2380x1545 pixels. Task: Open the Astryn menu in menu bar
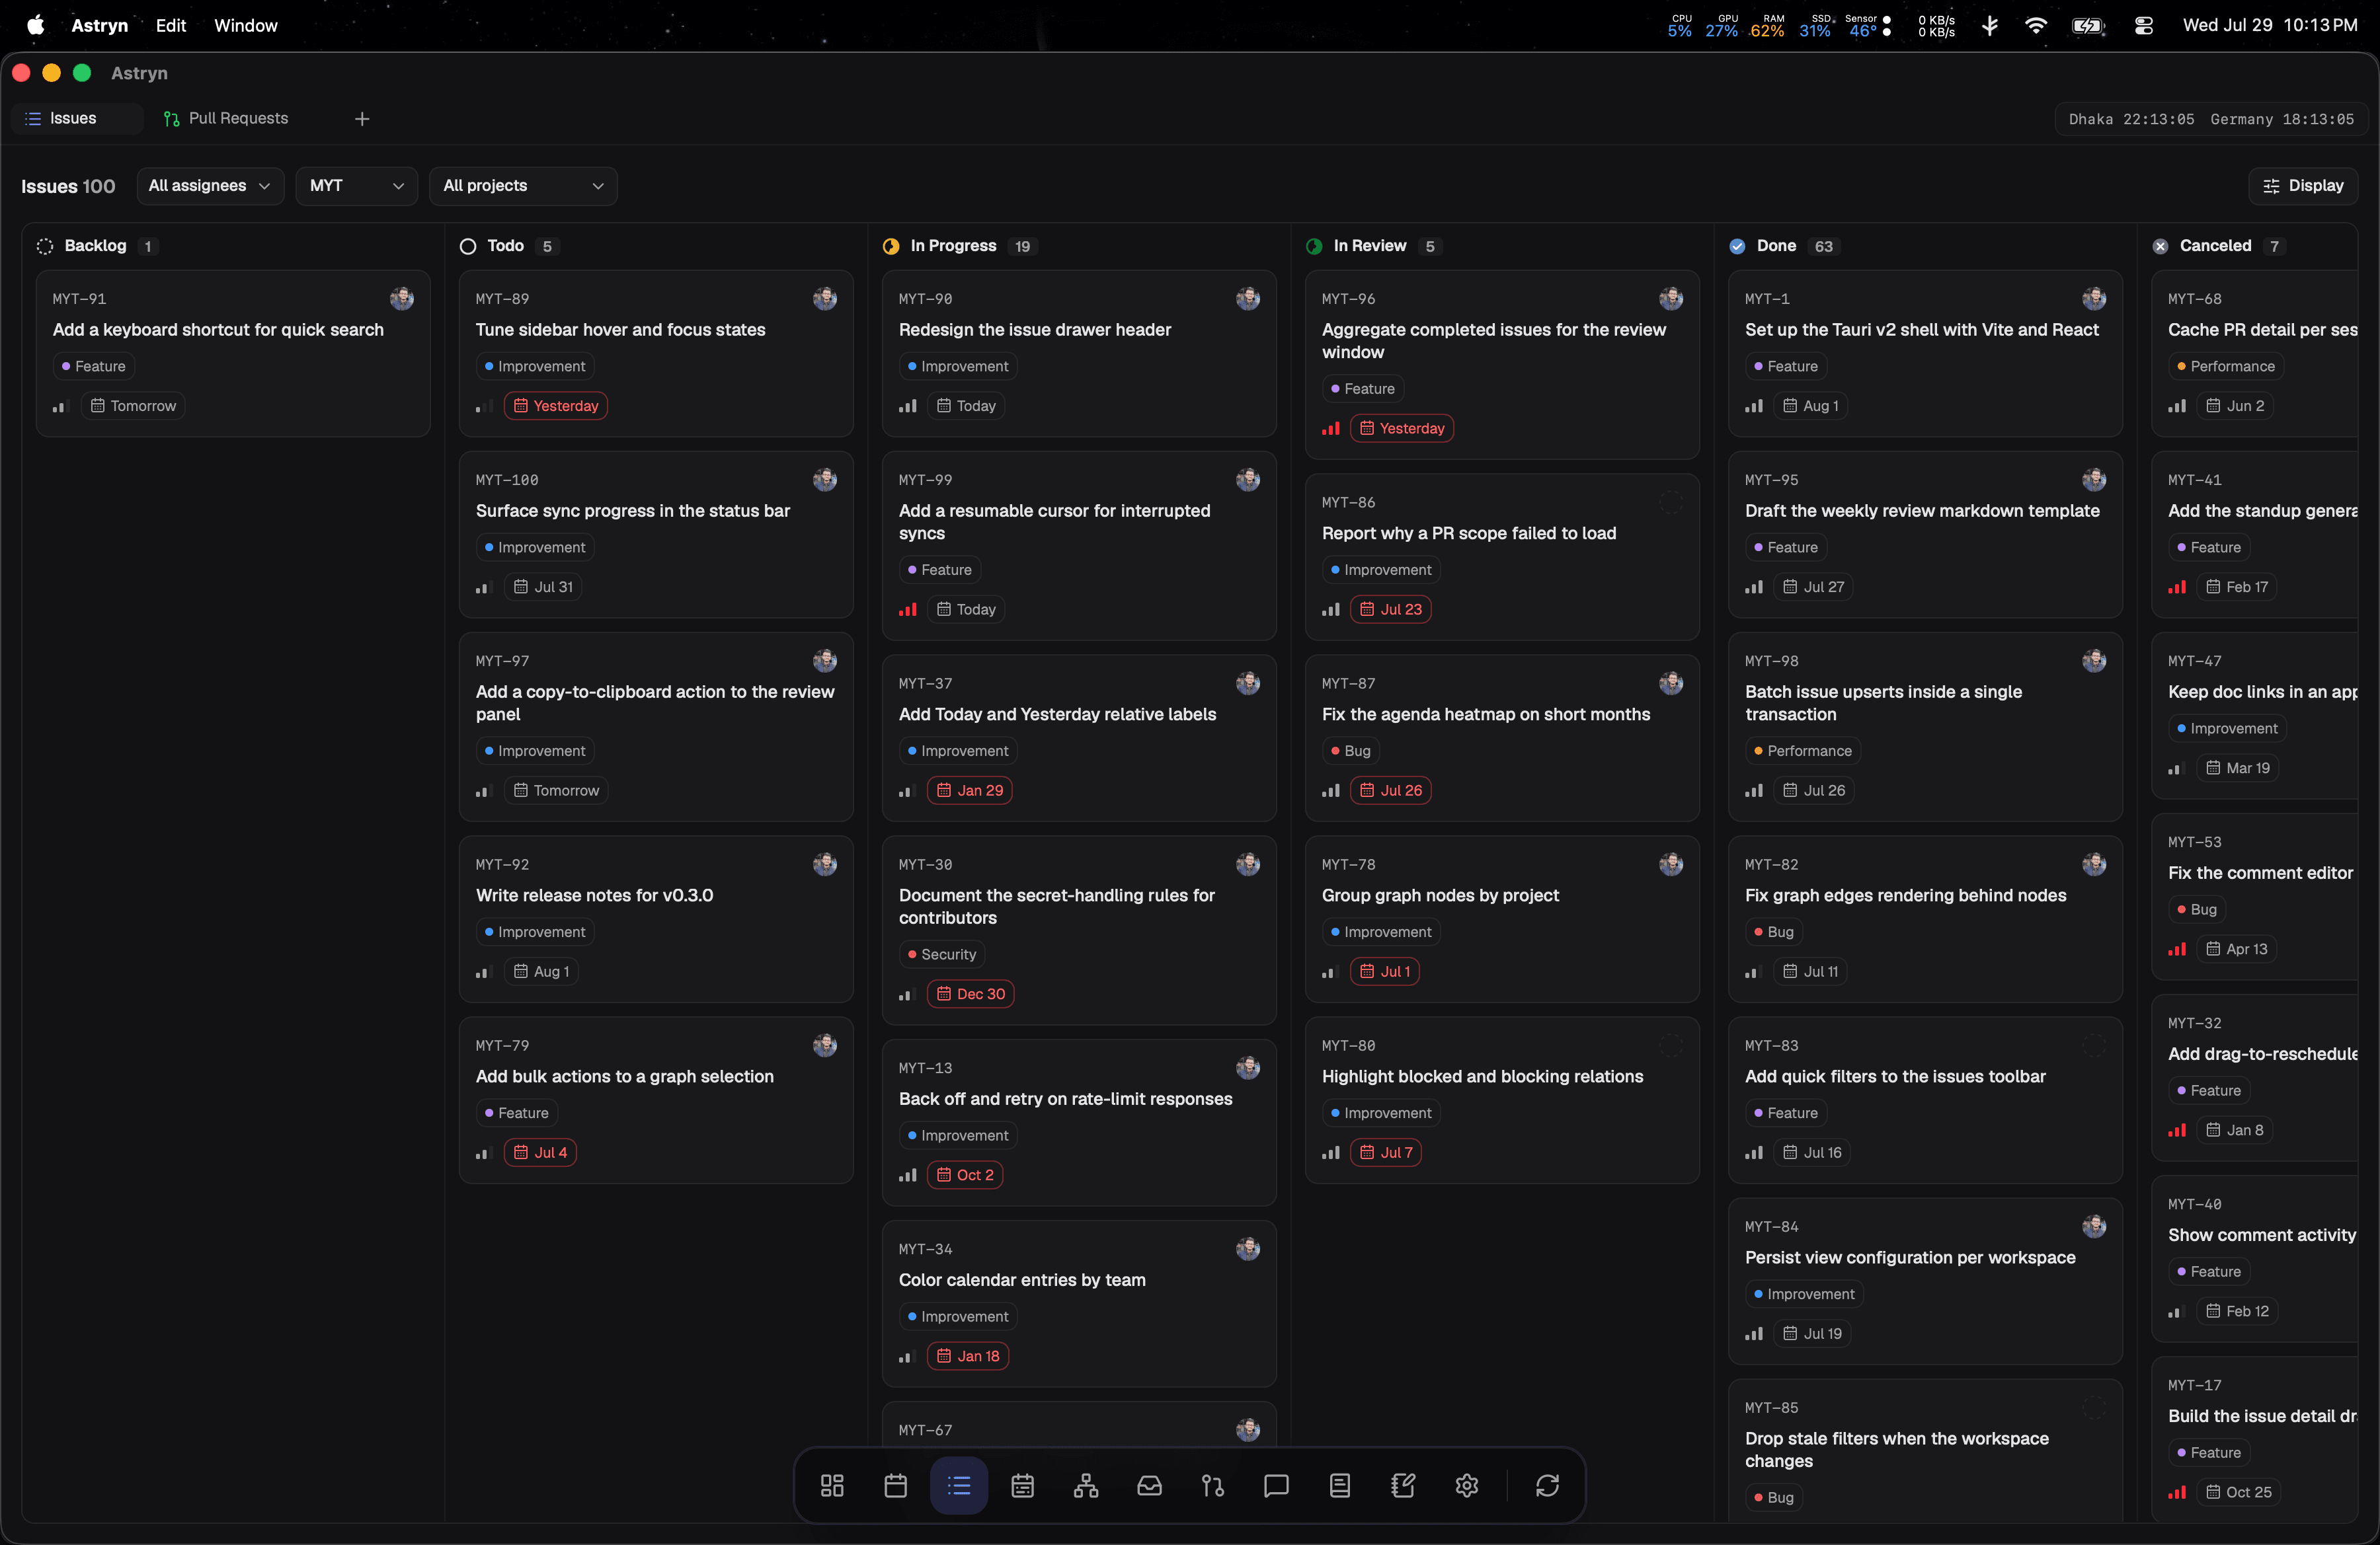click(x=100, y=26)
